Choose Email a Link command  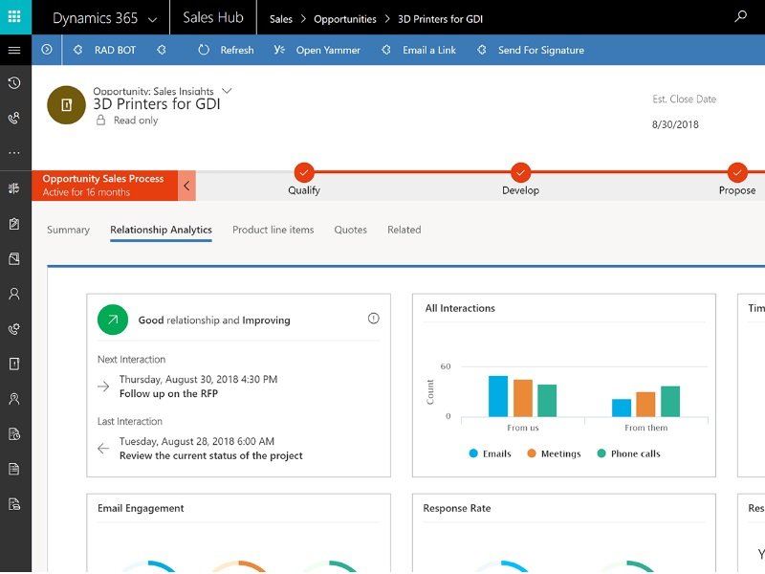(x=419, y=50)
